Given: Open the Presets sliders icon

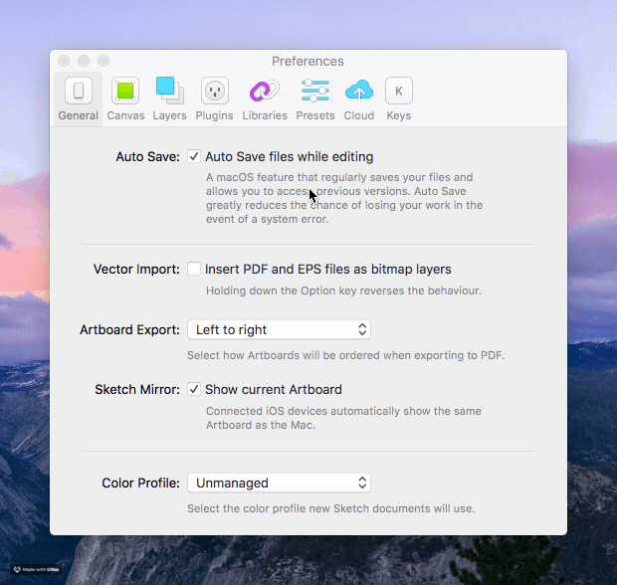Looking at the screenshot, I should (x=315, y=91).
